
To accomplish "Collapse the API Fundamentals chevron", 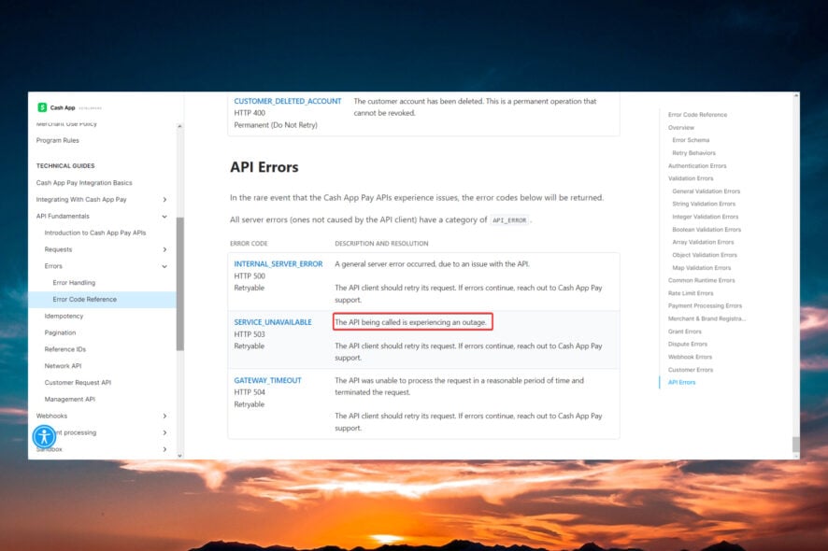I will pos(164,217).
